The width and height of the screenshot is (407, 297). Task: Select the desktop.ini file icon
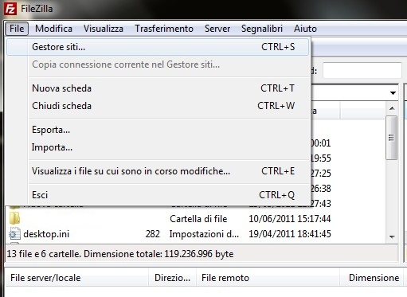pos(14,234)
